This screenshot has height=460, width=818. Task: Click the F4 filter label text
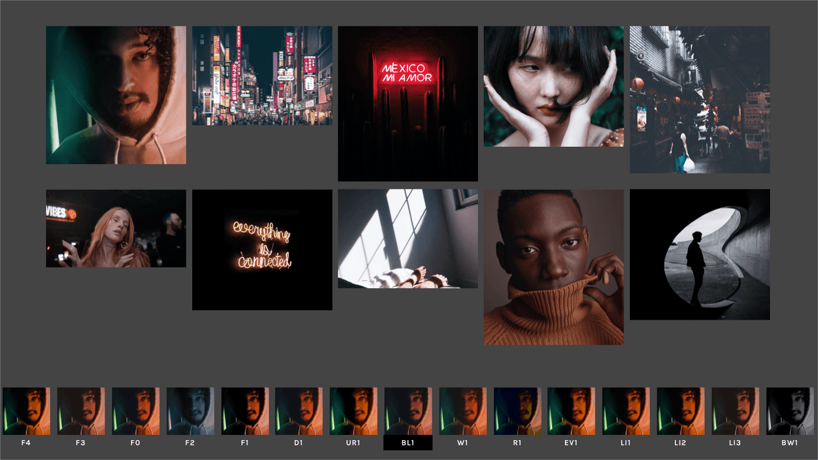[x=26, y=443]
